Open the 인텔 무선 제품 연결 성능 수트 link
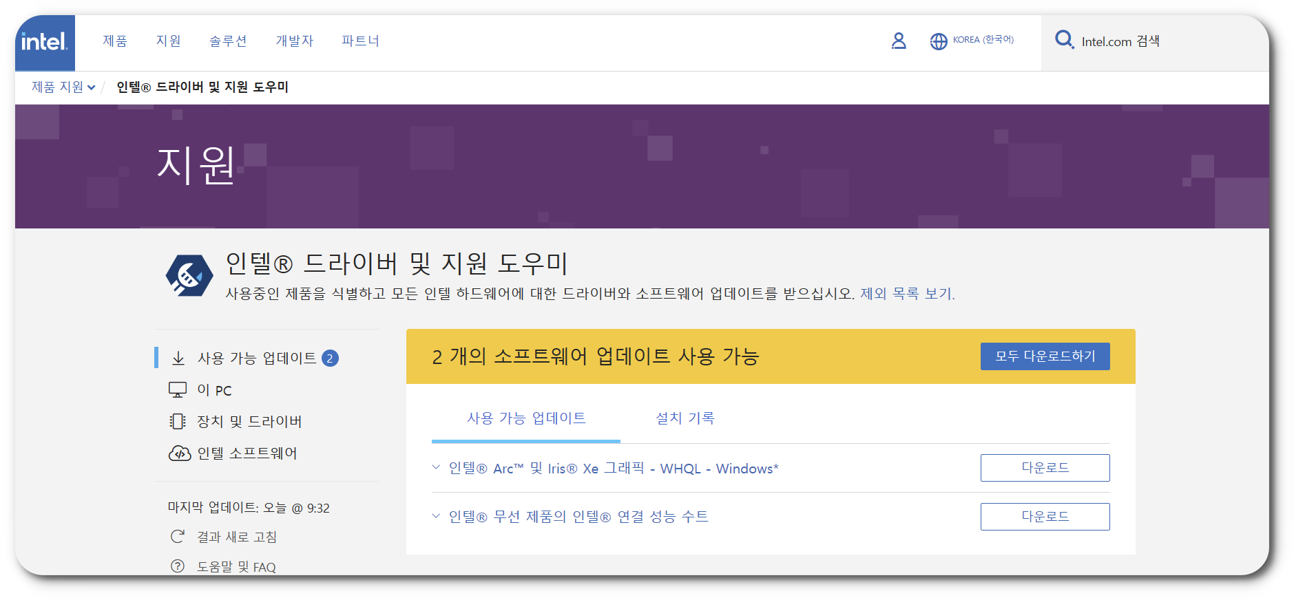 point(578,517)
